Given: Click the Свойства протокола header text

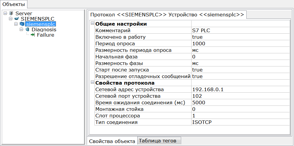Looking at the screenshot, I should [125, 83].
